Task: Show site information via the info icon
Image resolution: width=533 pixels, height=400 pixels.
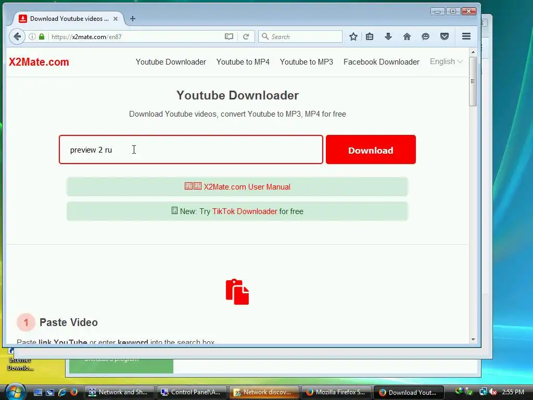Action: click(x=32, y=36)
